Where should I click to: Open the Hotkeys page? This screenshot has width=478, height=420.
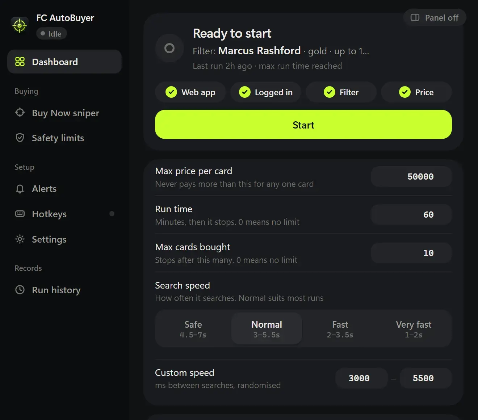click(x=64, y=214)
